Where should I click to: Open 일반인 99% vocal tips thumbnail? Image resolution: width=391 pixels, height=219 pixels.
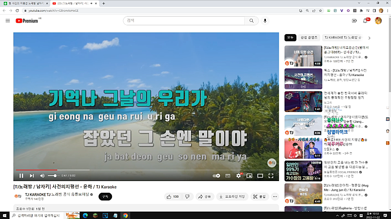click(x=303, y=171)
